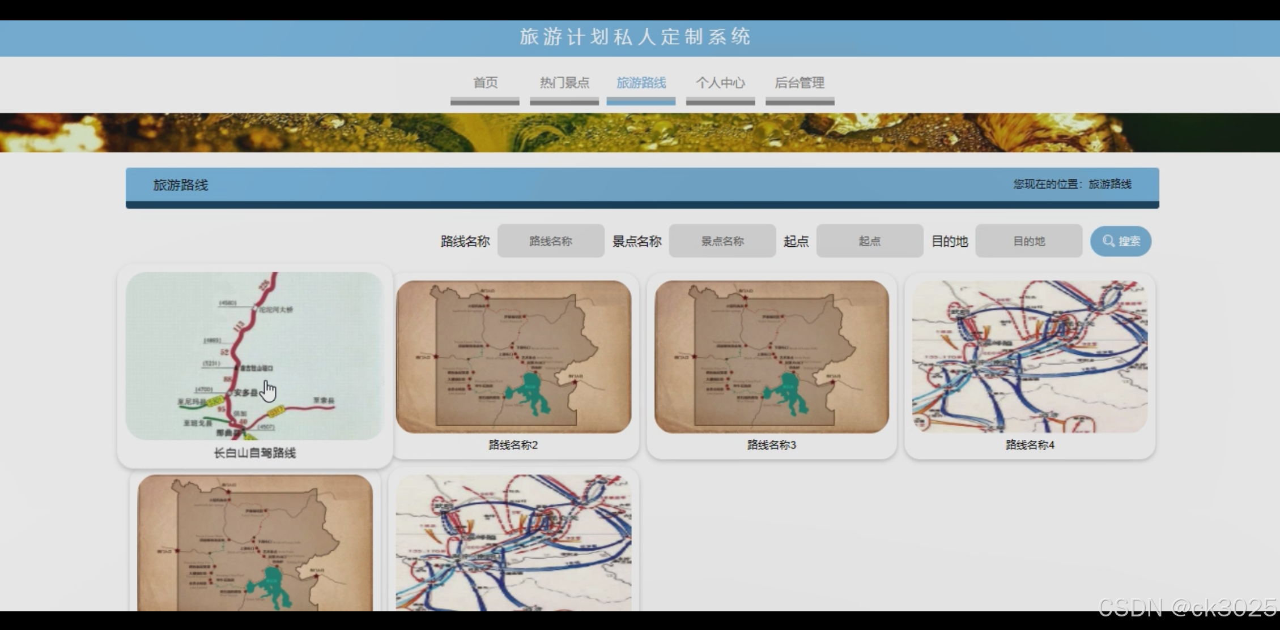Focus the 路线名称 search field
1280x630 pixels.
(551, 241)
